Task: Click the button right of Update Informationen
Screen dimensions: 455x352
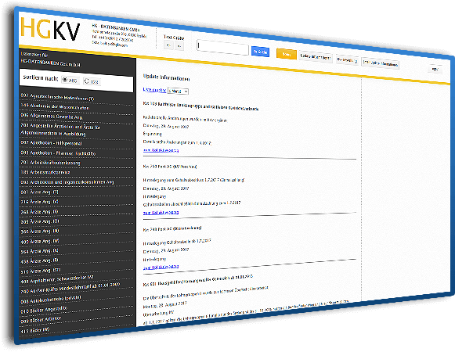Action: point(347,60)
